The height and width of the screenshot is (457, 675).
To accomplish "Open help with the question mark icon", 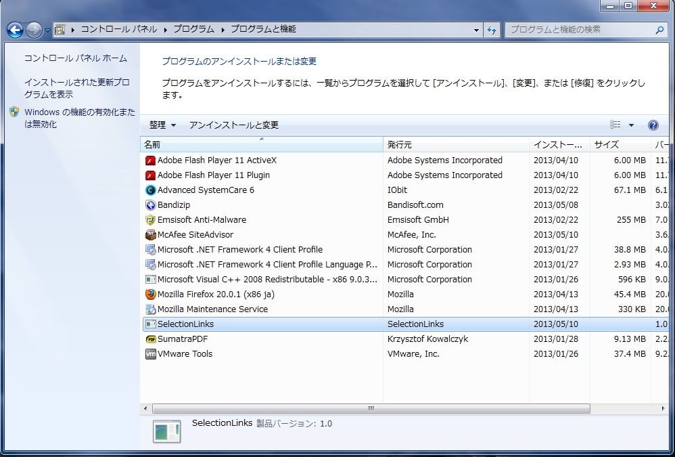I will [x=653, y=125].
